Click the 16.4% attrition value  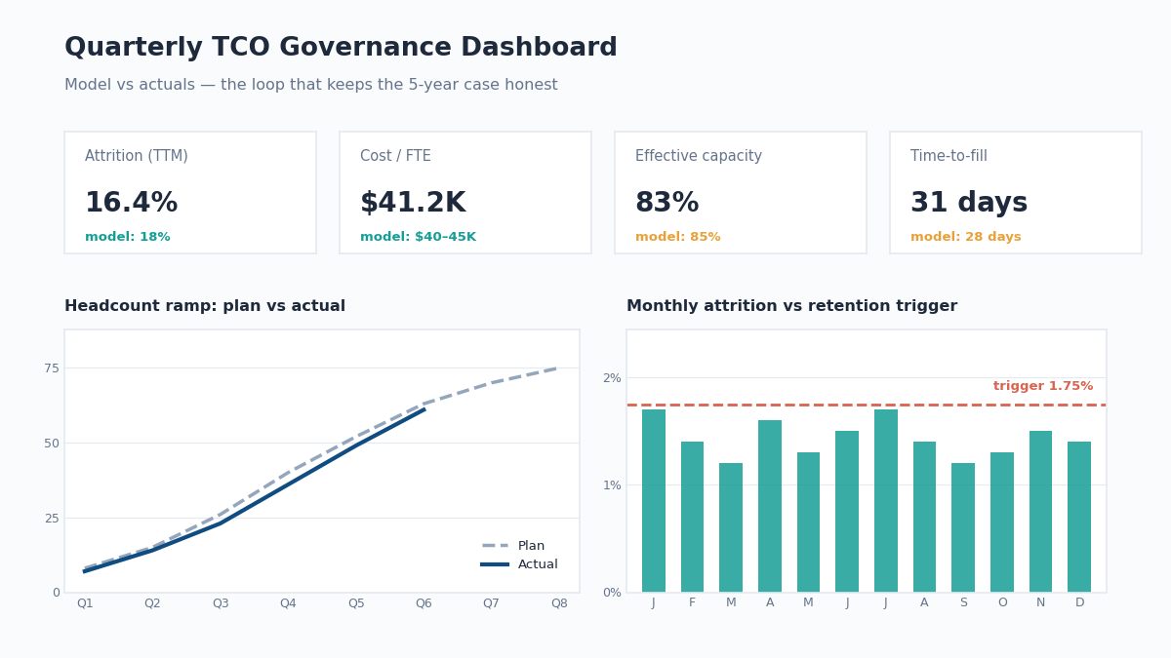131,203
